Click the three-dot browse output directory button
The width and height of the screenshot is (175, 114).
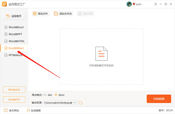(x=75, y=103)
